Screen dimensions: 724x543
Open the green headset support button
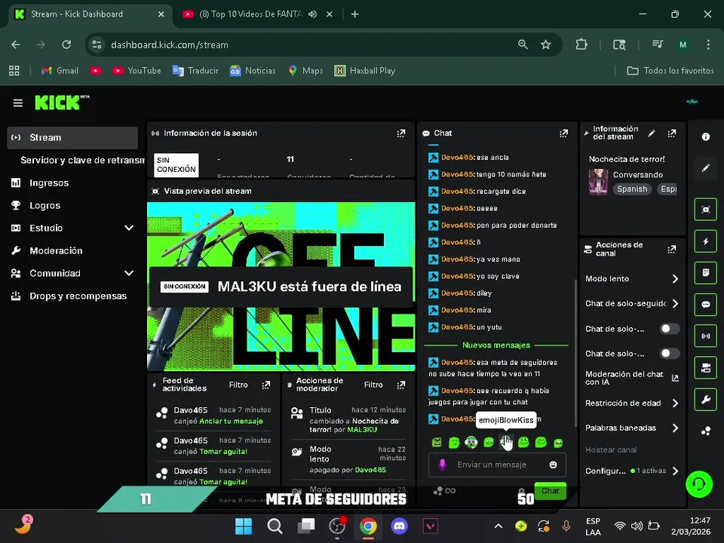[699, 484]
